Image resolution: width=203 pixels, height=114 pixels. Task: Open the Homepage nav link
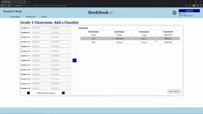[x=15, y=17]
